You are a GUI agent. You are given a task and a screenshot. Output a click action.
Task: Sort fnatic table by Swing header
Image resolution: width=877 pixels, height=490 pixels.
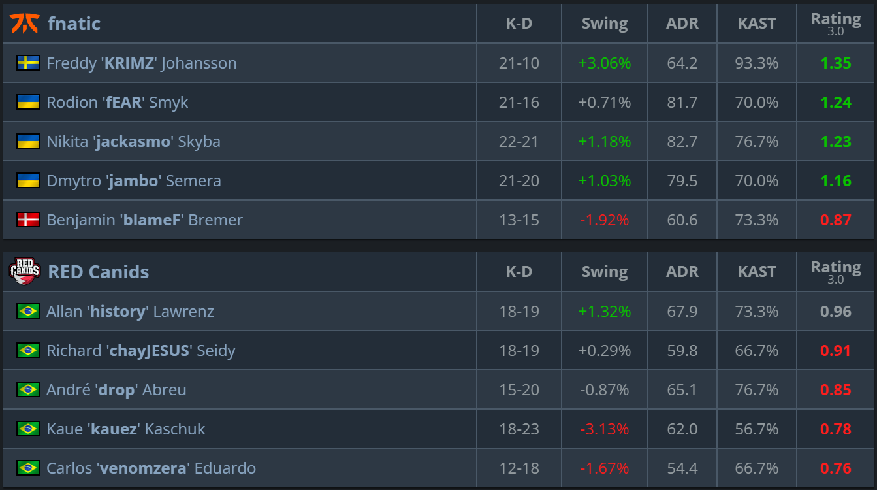[x=605, y=24]
